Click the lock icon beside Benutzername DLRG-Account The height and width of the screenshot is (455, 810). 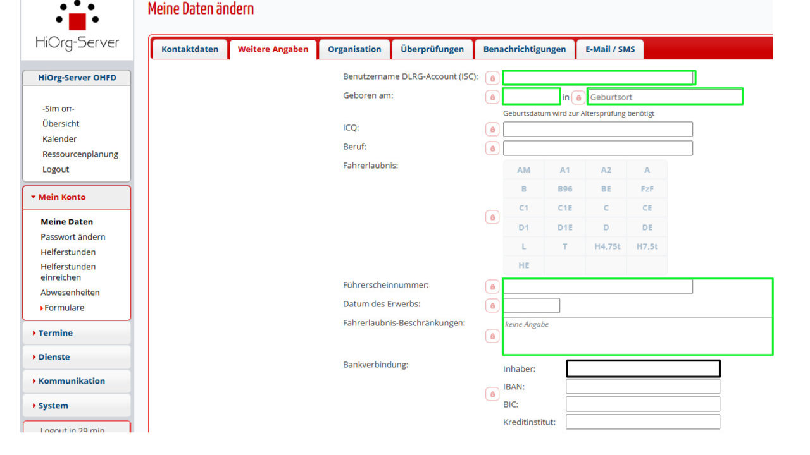pyautogui.click(x=492, y=78)
